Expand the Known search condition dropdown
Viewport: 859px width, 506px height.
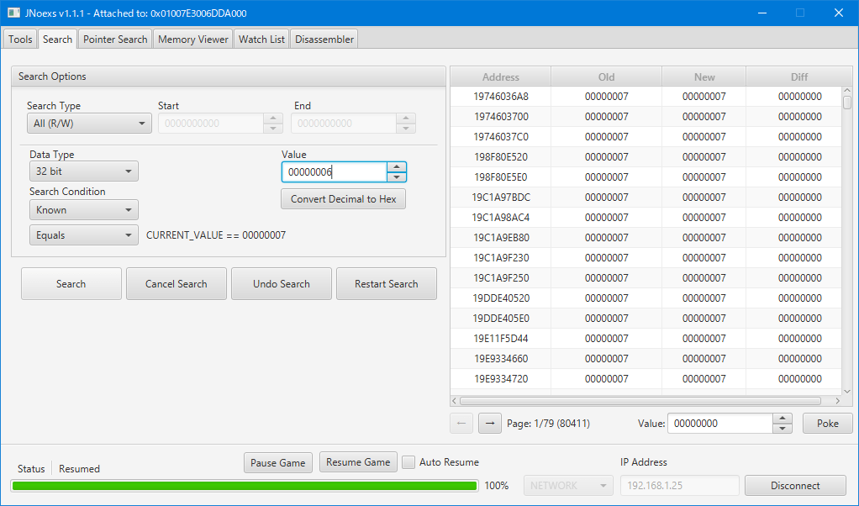(84, 210)
